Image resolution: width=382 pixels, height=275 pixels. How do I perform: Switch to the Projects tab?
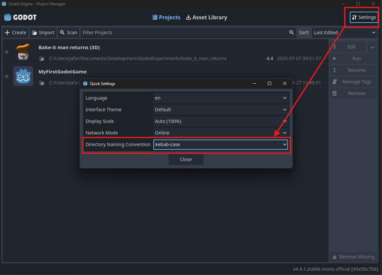tap(166, 17)
